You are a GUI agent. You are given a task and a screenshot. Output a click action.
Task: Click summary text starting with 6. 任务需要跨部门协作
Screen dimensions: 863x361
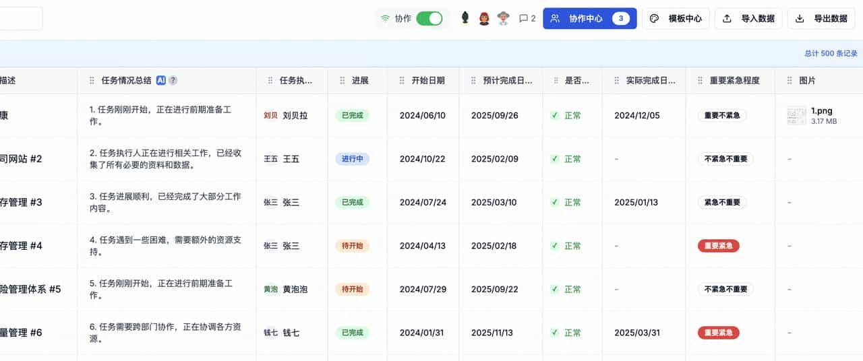[x=165, y=333]
